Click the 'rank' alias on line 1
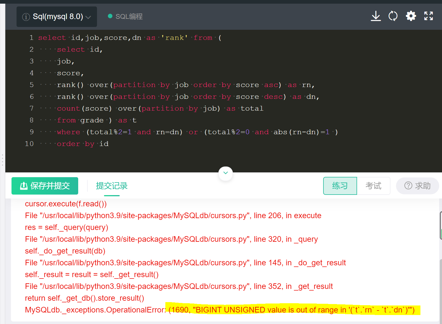Image resolution: width=442 pixels, height=324 pixels. click(x=174, y=38)
